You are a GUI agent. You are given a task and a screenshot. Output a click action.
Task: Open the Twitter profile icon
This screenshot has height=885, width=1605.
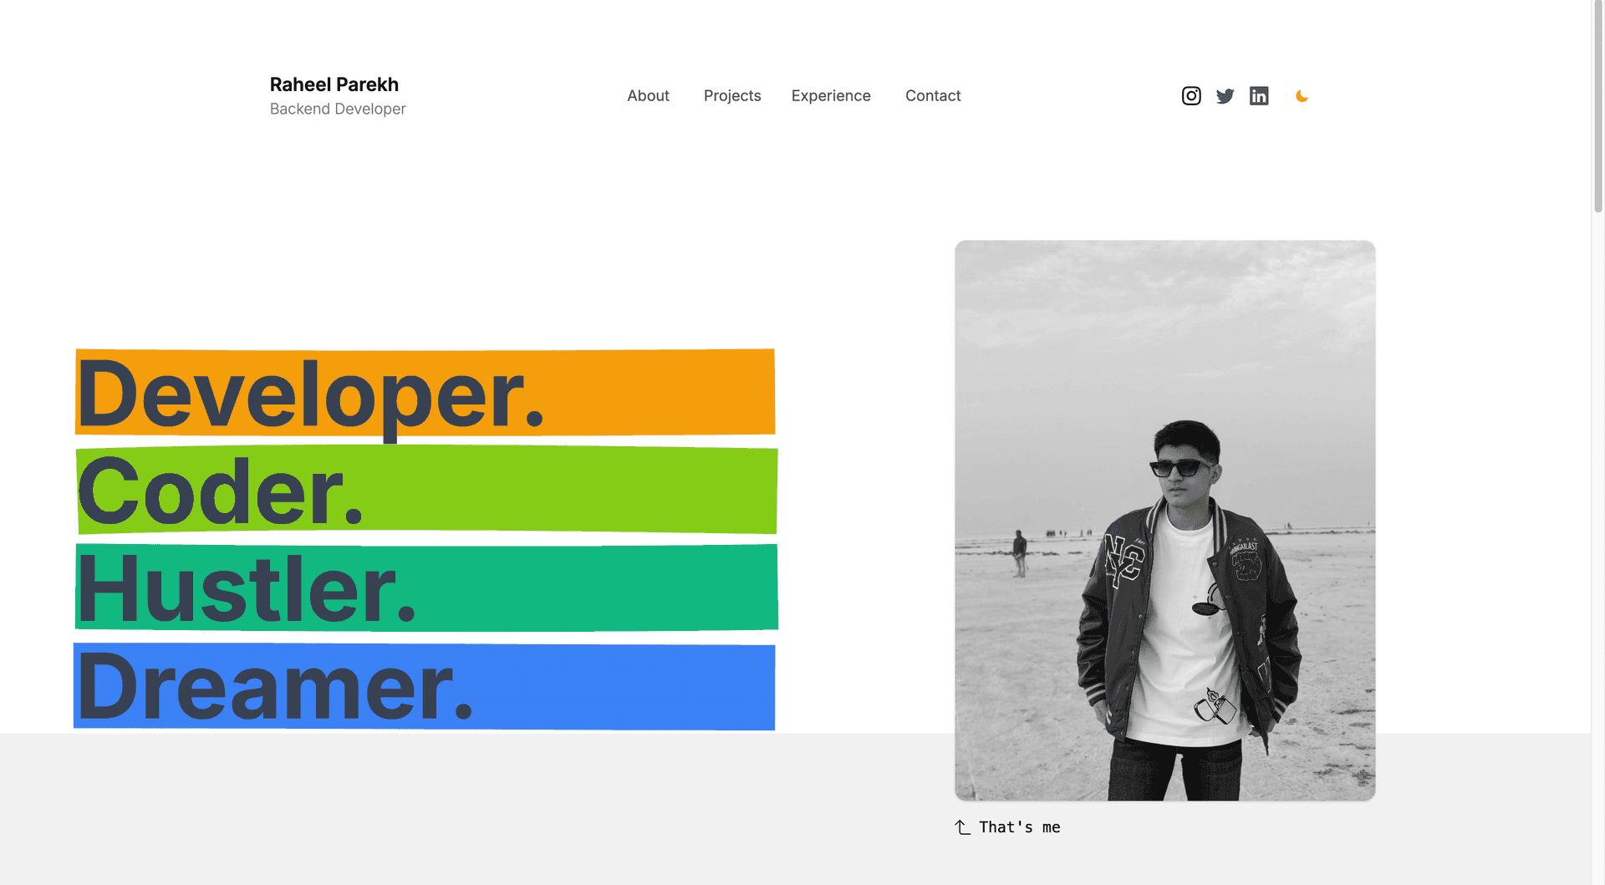(x=1225, y=95)
